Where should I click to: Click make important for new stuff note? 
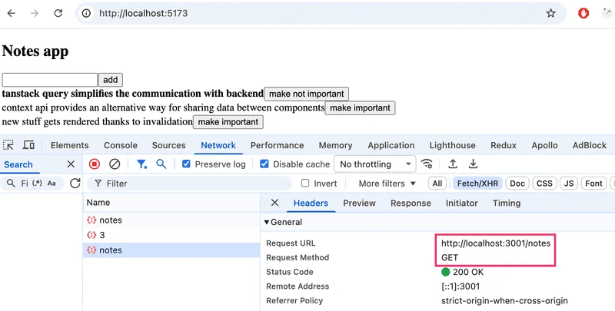[x=228, y=122]
